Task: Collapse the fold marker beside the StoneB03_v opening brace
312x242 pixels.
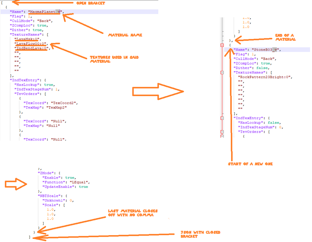Action: pos(222,45)
